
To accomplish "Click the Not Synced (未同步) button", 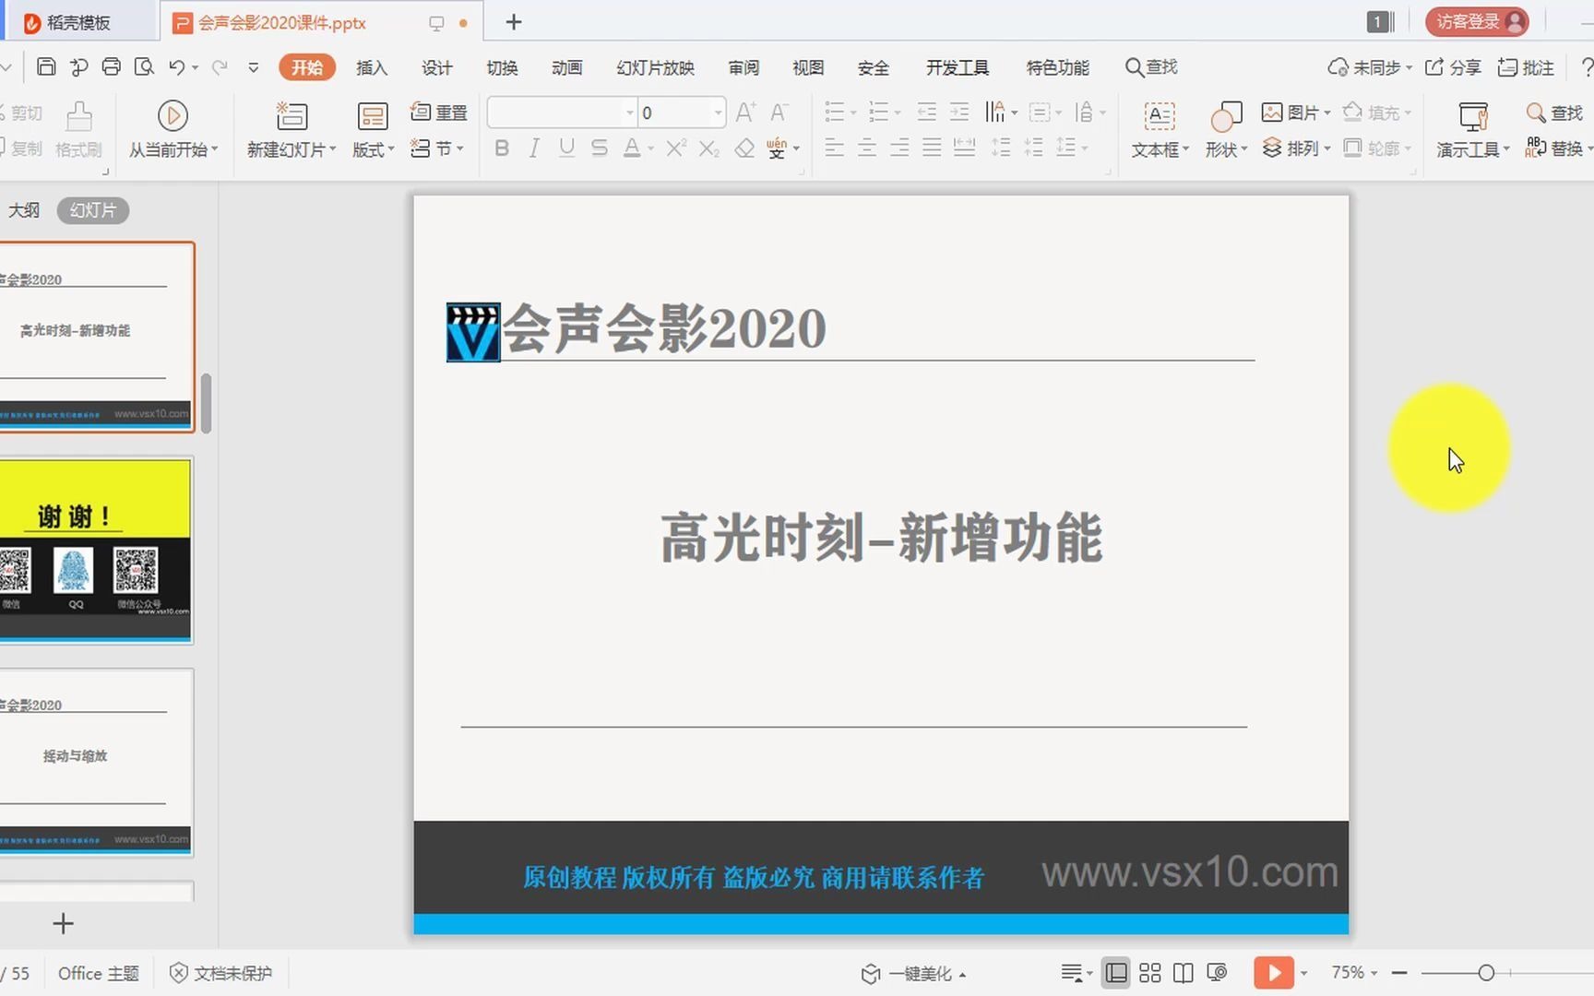I will tap(1370, 67).
